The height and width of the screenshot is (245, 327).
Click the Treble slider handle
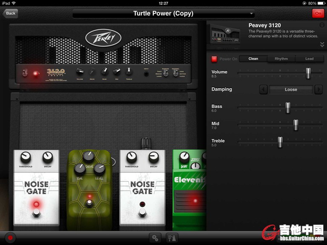pyautogui.click(x=280, y=142)
